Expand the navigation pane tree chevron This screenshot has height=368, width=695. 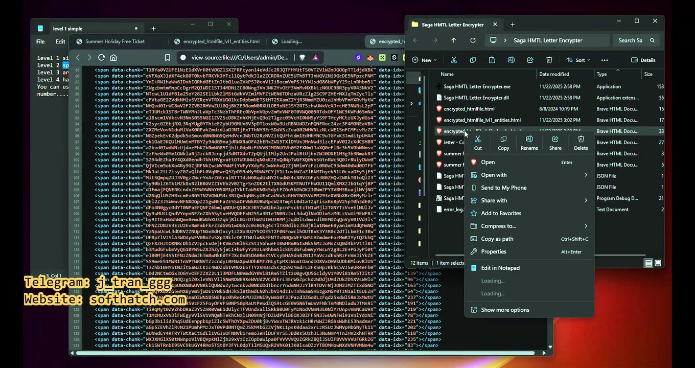coord(411,104)
